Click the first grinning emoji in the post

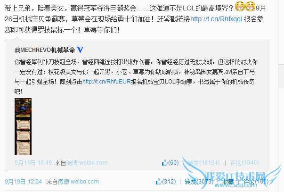coord(240,6)
